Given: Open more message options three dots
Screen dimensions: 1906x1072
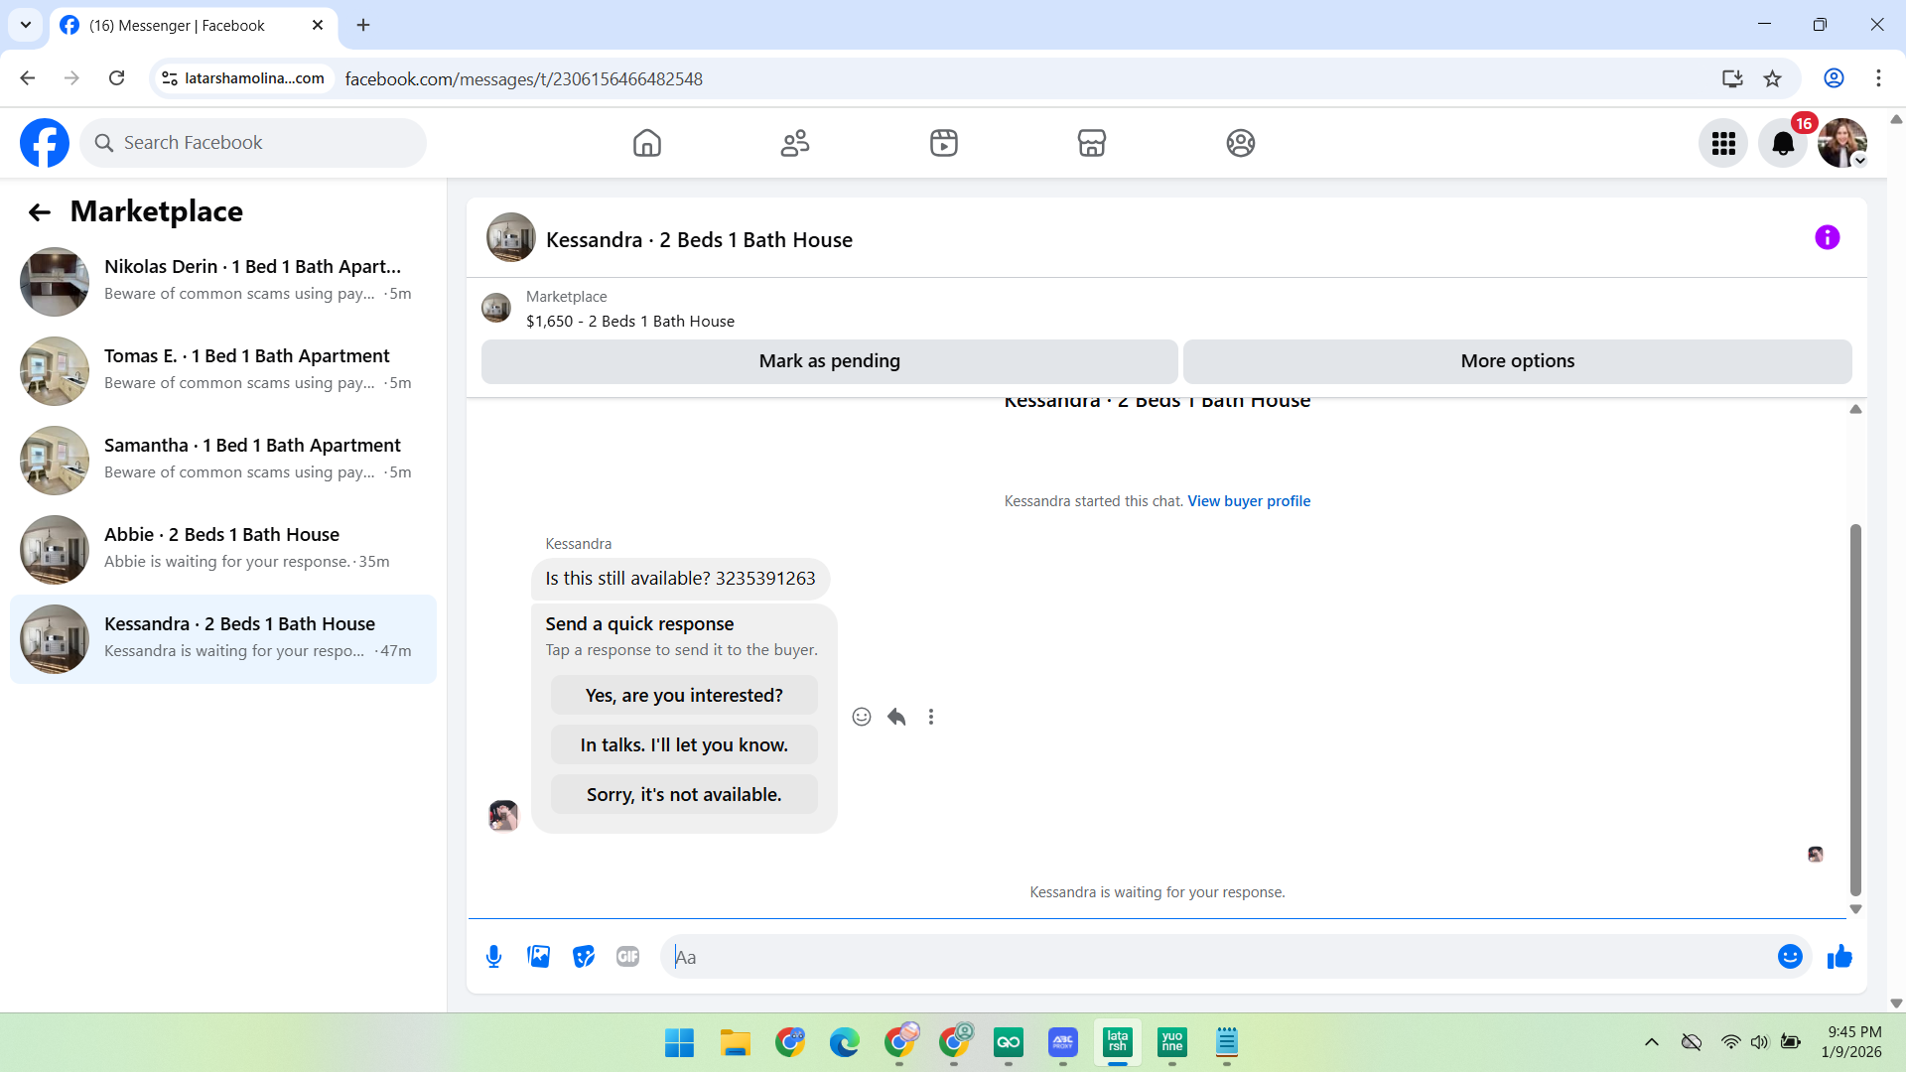Looking at the screenshot, I should pyautogui.click(x=931, y=717).
